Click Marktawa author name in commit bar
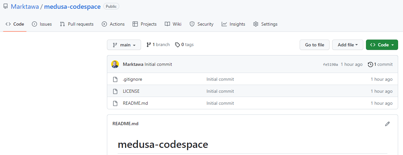Screen dimensions: 403x155 [133, 64]
